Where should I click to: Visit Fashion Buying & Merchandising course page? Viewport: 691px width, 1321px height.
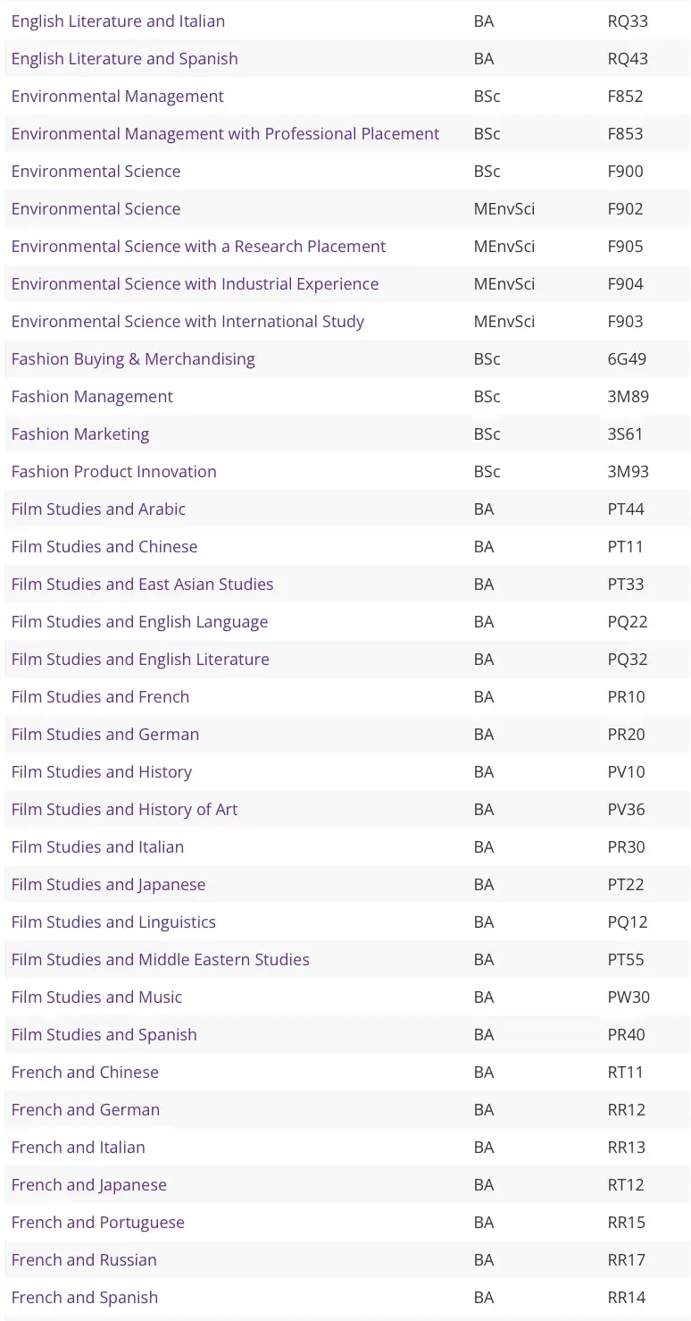coord(133,359)
